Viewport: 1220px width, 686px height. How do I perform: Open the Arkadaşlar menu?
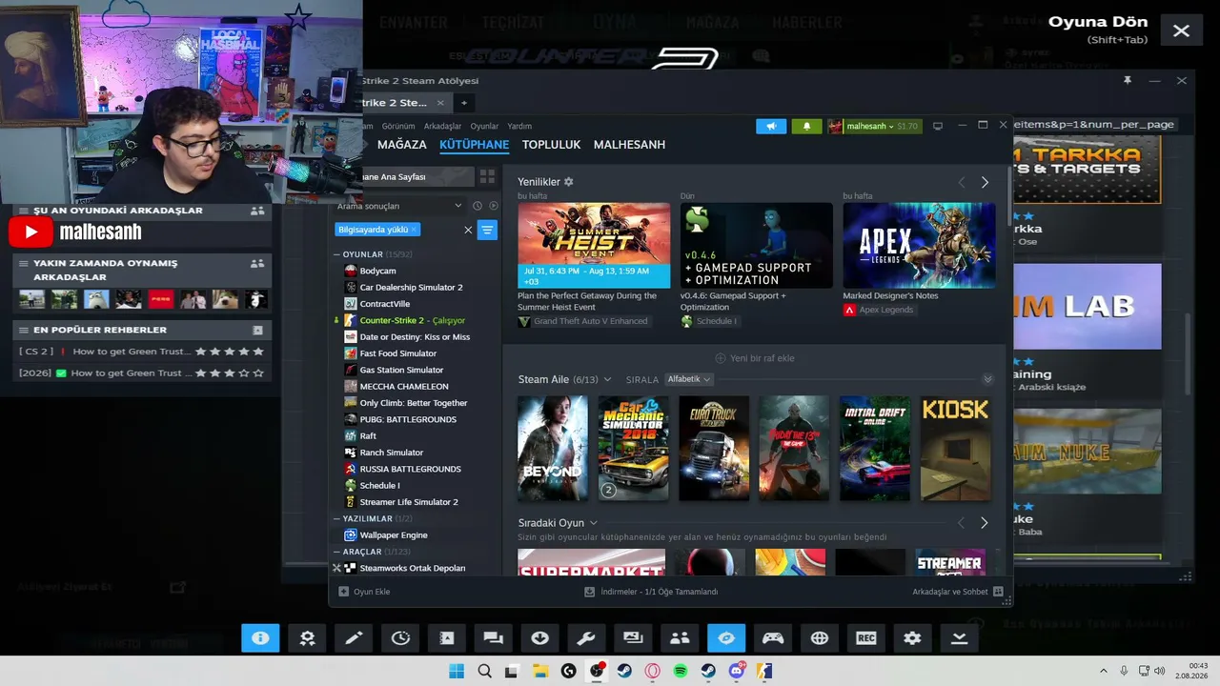[442, 126]
